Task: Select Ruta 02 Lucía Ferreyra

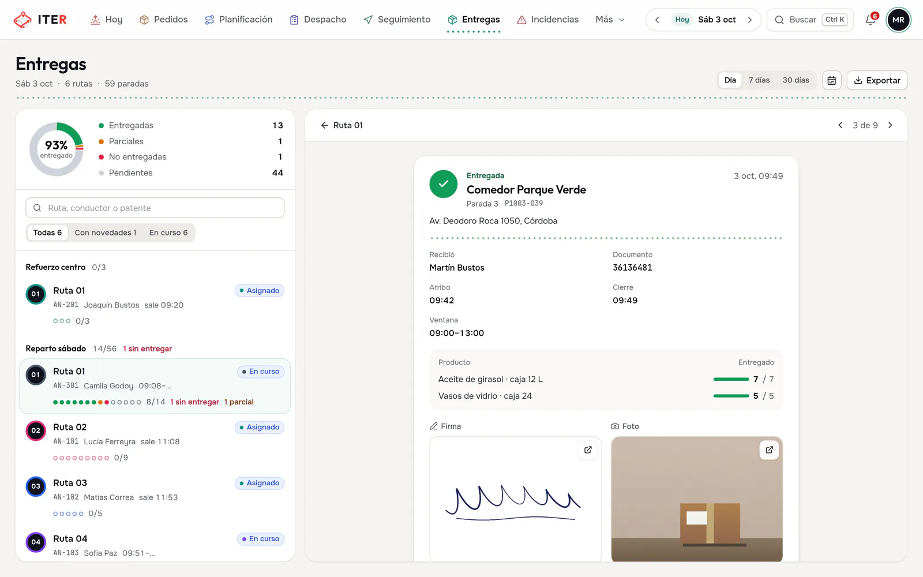Action: [155, 442]
